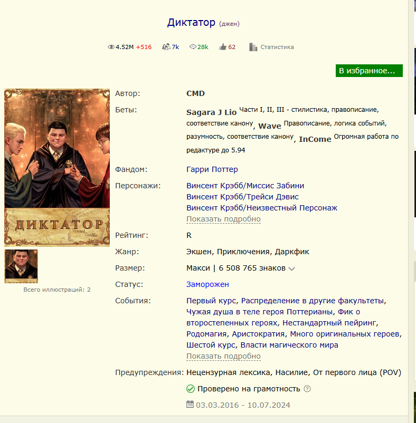Open Много оригинальных героев tag
Screen dimensions: 416x423
(345, 334)
